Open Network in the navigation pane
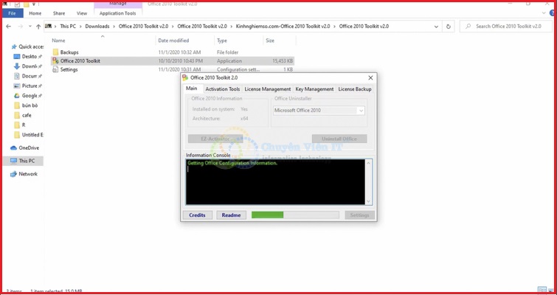The height and width of the screenshot is (295, 557). coord(28,174)
